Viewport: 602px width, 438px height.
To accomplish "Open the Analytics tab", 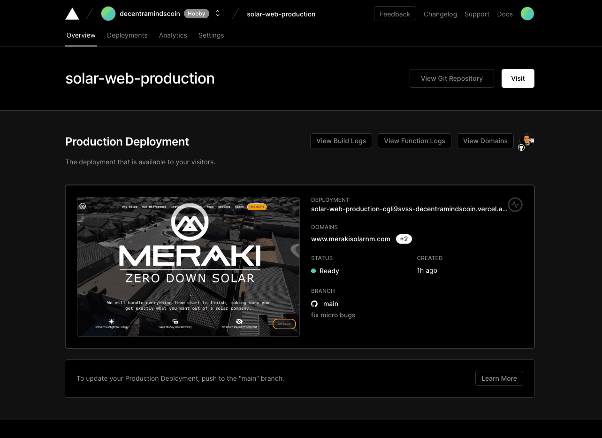I will [173, 35].
